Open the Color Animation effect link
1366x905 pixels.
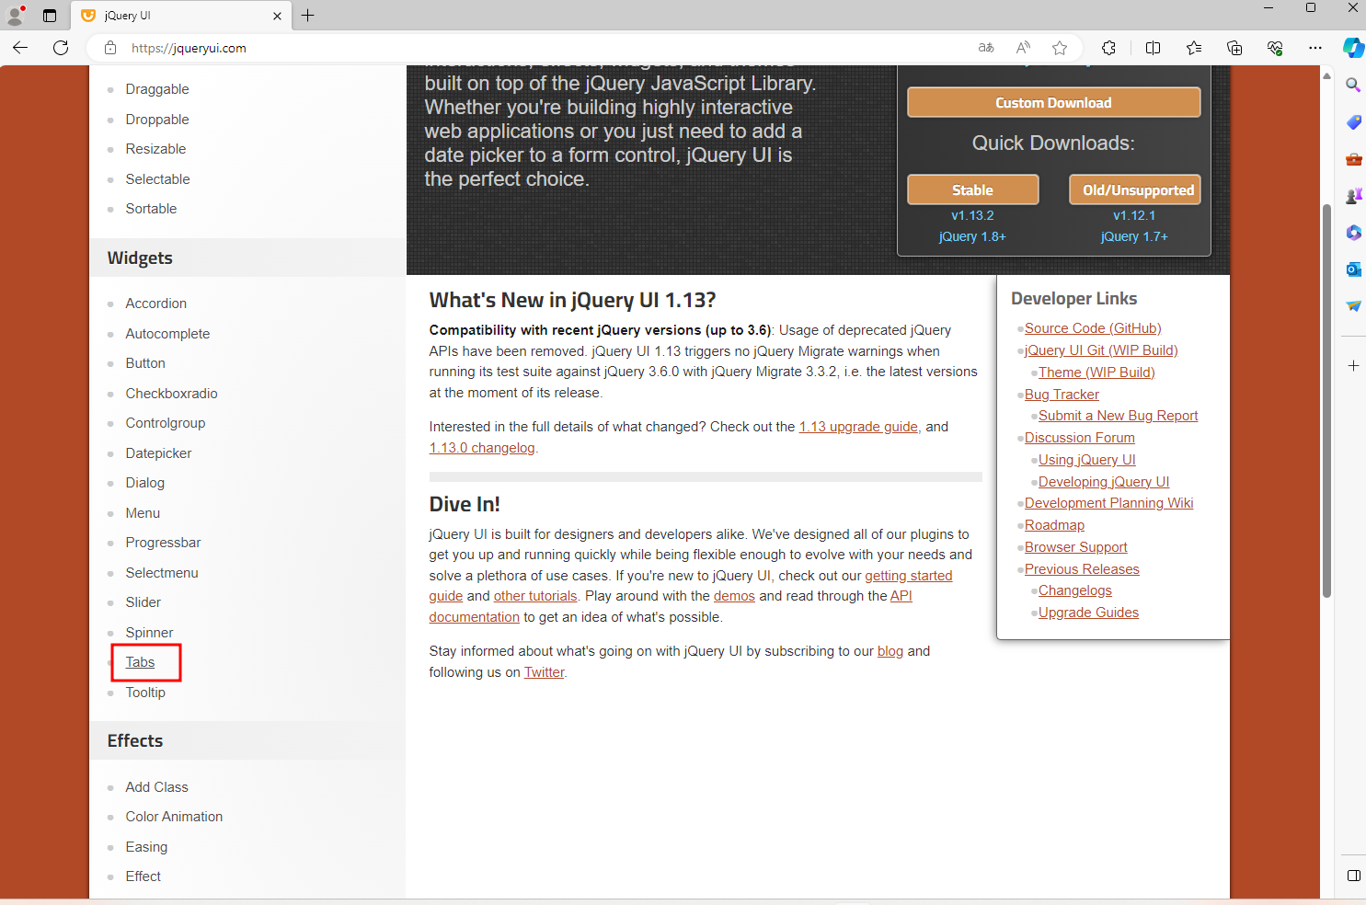point(174,817)
